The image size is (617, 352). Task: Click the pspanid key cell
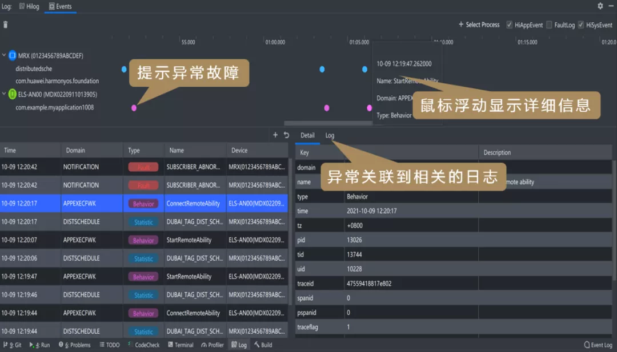pyautogui.click(x=319, y=312)
